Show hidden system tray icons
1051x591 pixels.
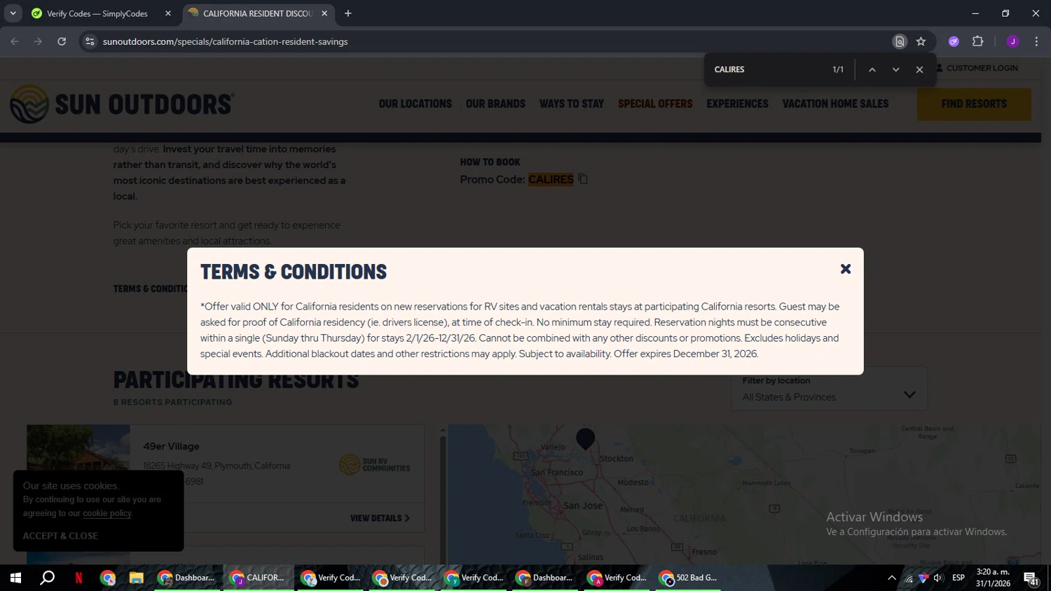click(891, 578)
